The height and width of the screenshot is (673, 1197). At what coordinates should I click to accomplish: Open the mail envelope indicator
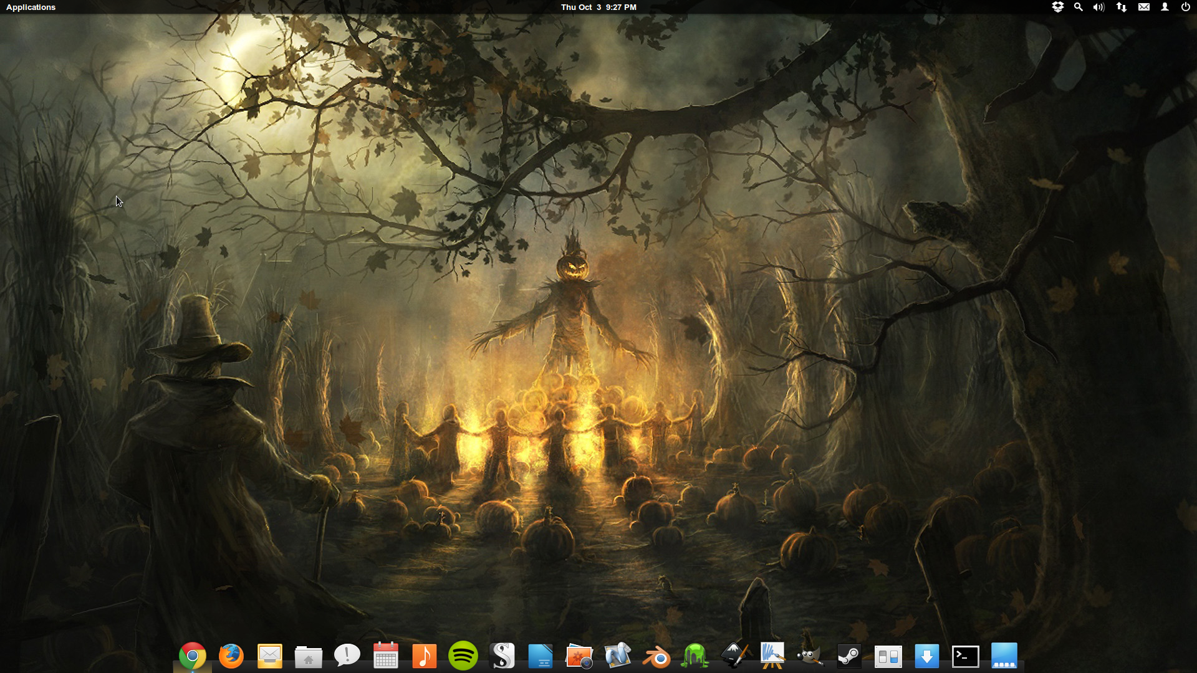coord(1144,7)
